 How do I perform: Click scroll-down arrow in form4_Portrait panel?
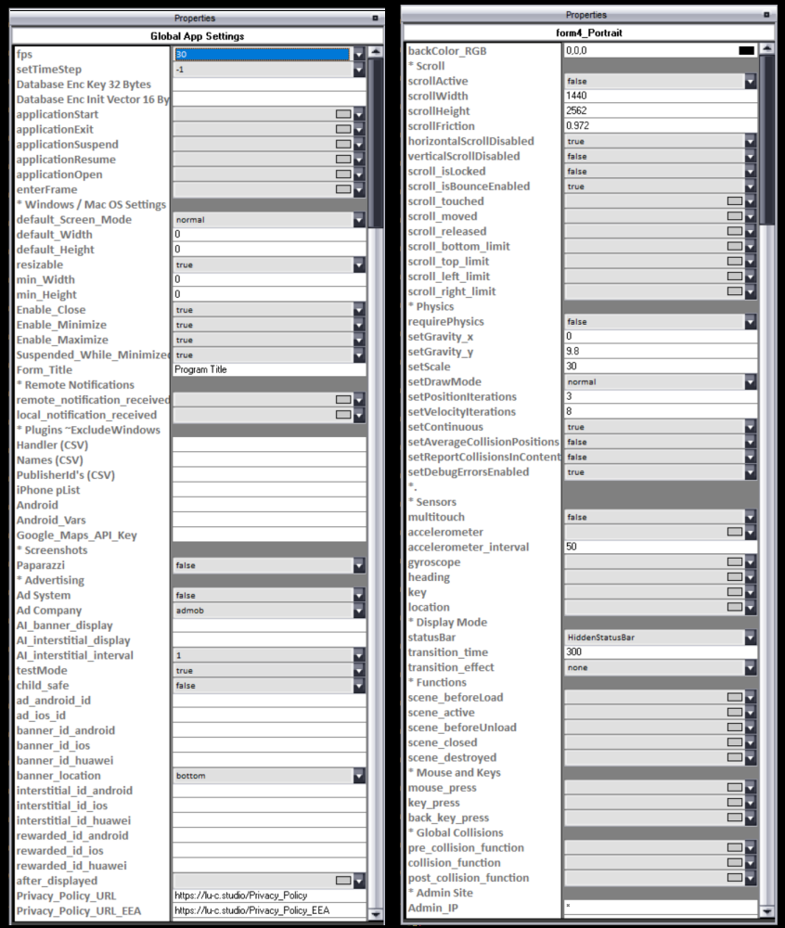pos(767,911)
